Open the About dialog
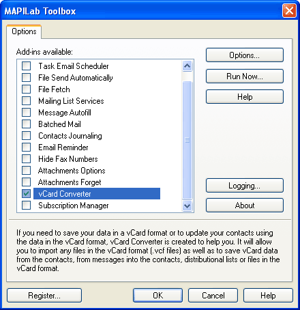 245,206
